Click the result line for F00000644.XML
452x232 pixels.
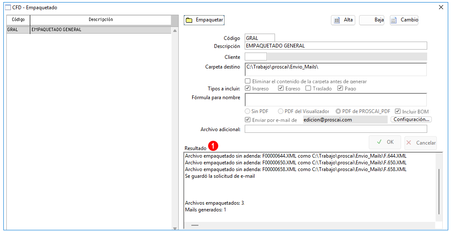[296, 156]
